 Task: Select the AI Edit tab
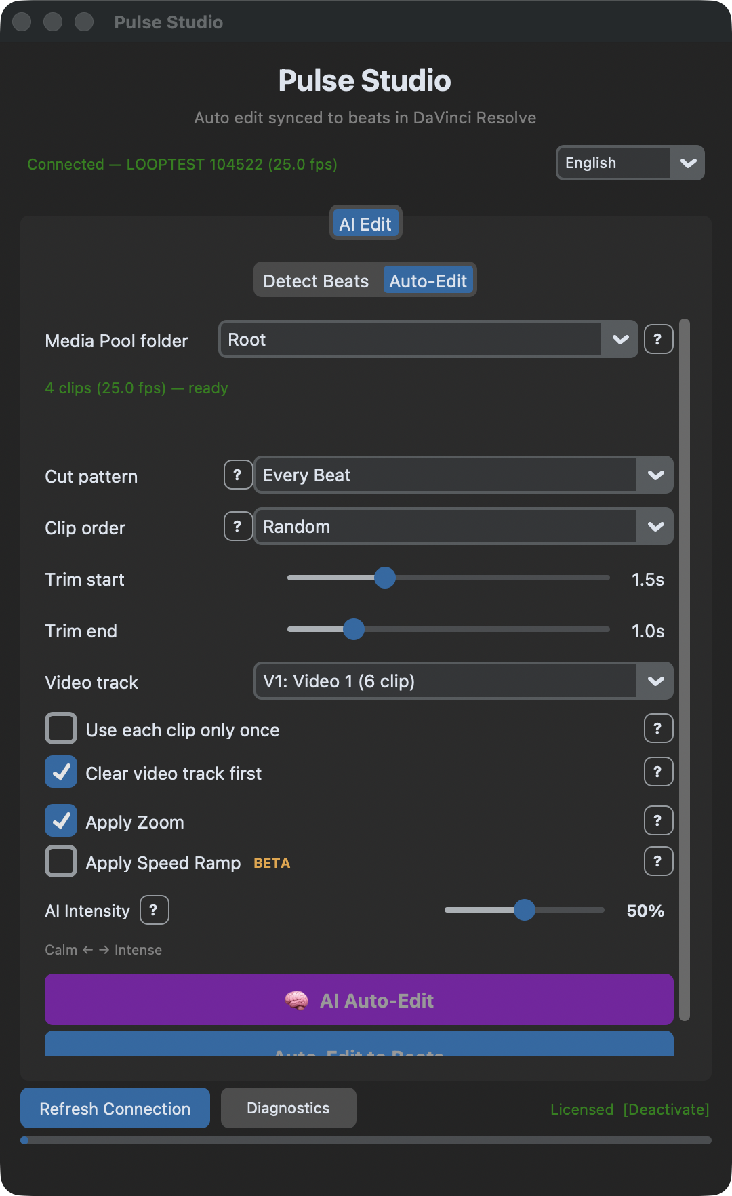[365, 223]
